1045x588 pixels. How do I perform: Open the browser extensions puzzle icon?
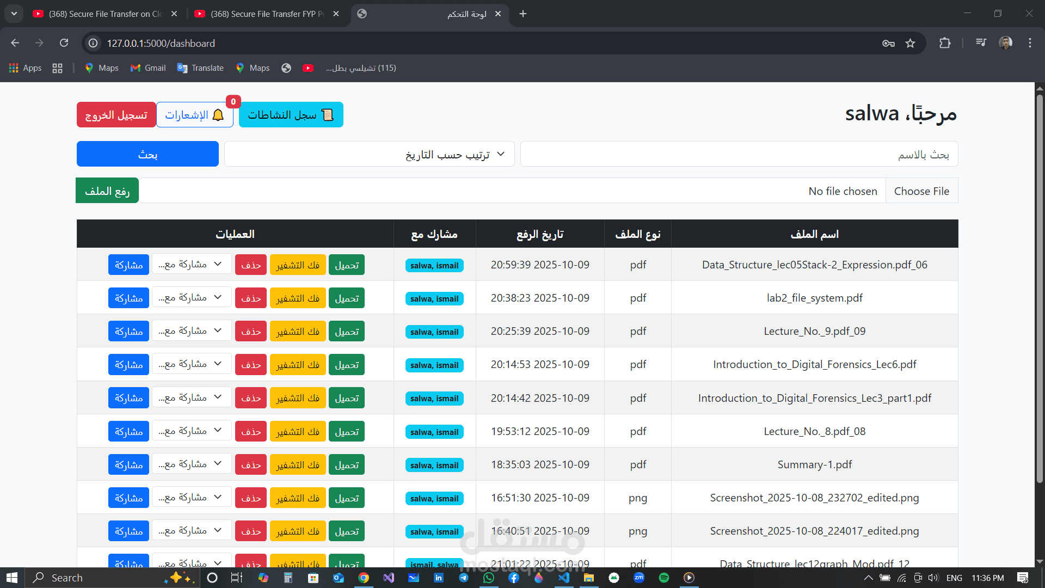945,43
